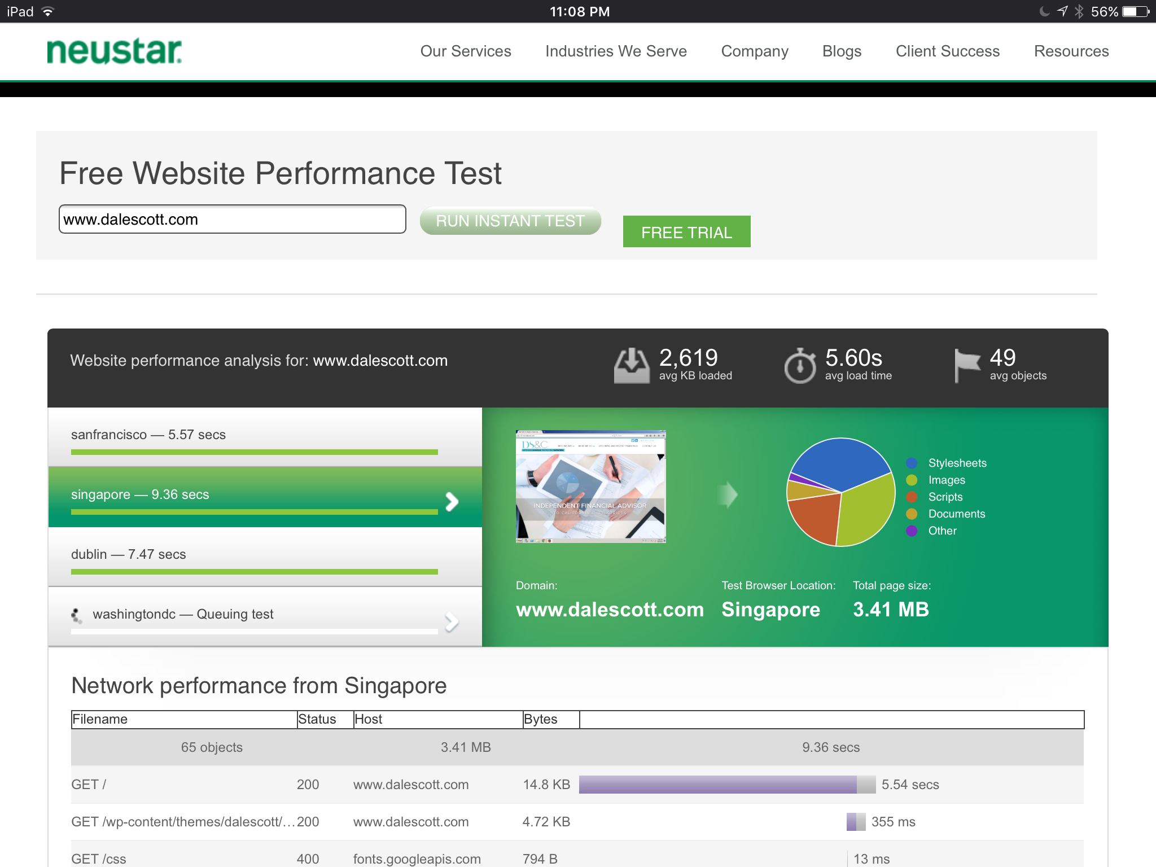
Task: Click the avg load time stopwatch icon
Action: pos(800,366)
